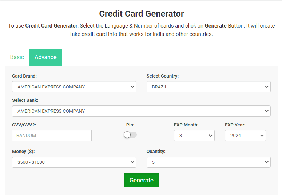Open the Quantity dropdown
The image size is (282, 195).
click(208, 162)
